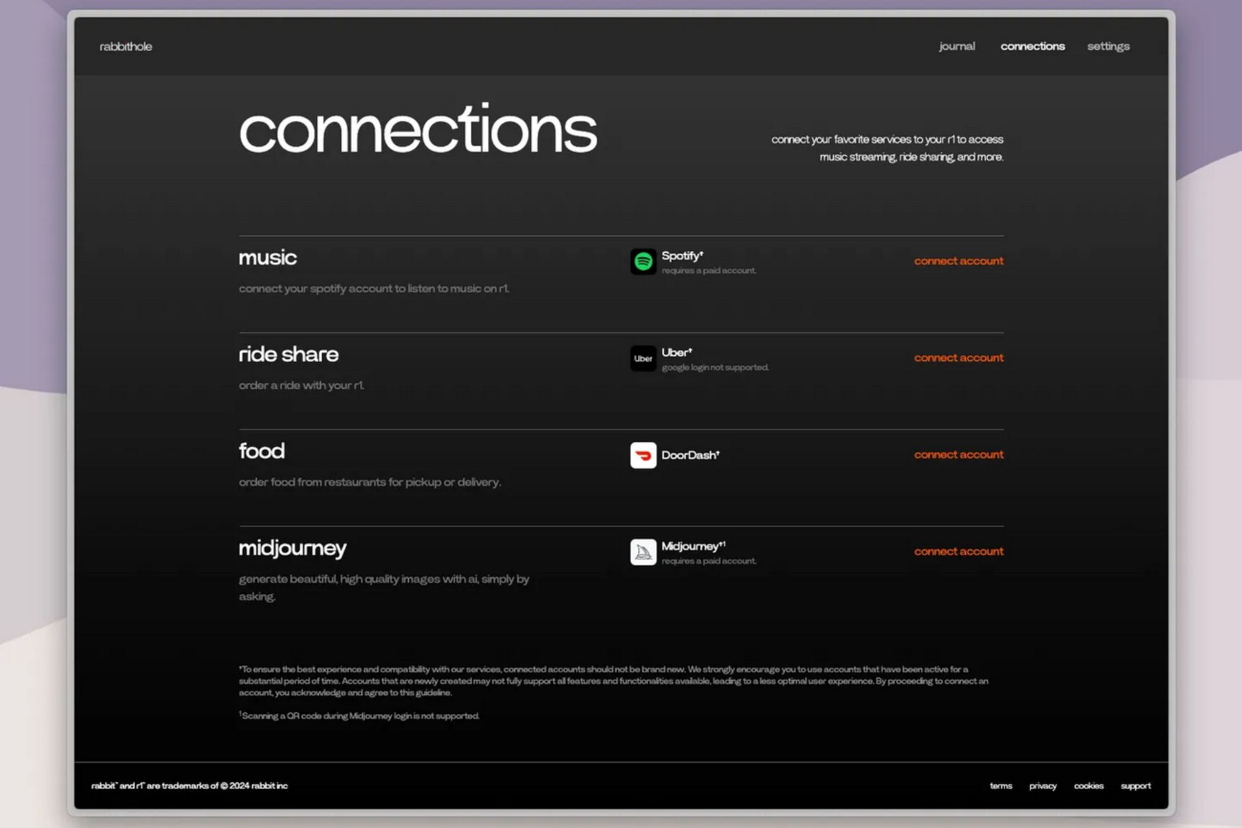The image size is (1242, 828).
Task: Click the music section heading
Action: click(x=268, y=257)
